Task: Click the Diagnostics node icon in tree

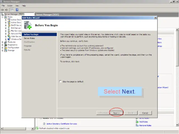Action: 6,45
